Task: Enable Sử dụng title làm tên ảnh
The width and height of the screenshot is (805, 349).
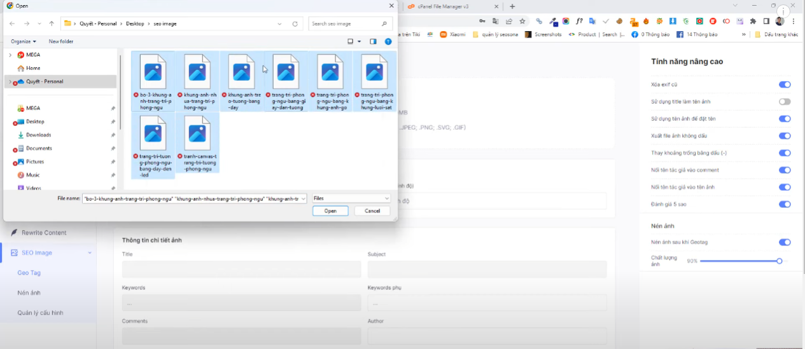Action: coord(785,102)
